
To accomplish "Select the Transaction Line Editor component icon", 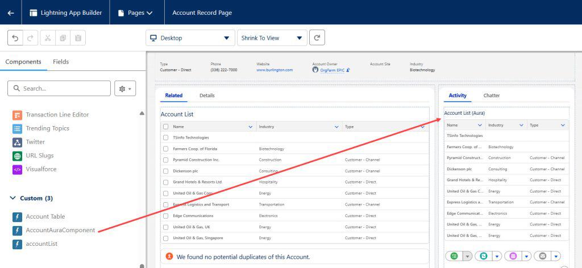I will pyautogui.click(x=18, y=115).
